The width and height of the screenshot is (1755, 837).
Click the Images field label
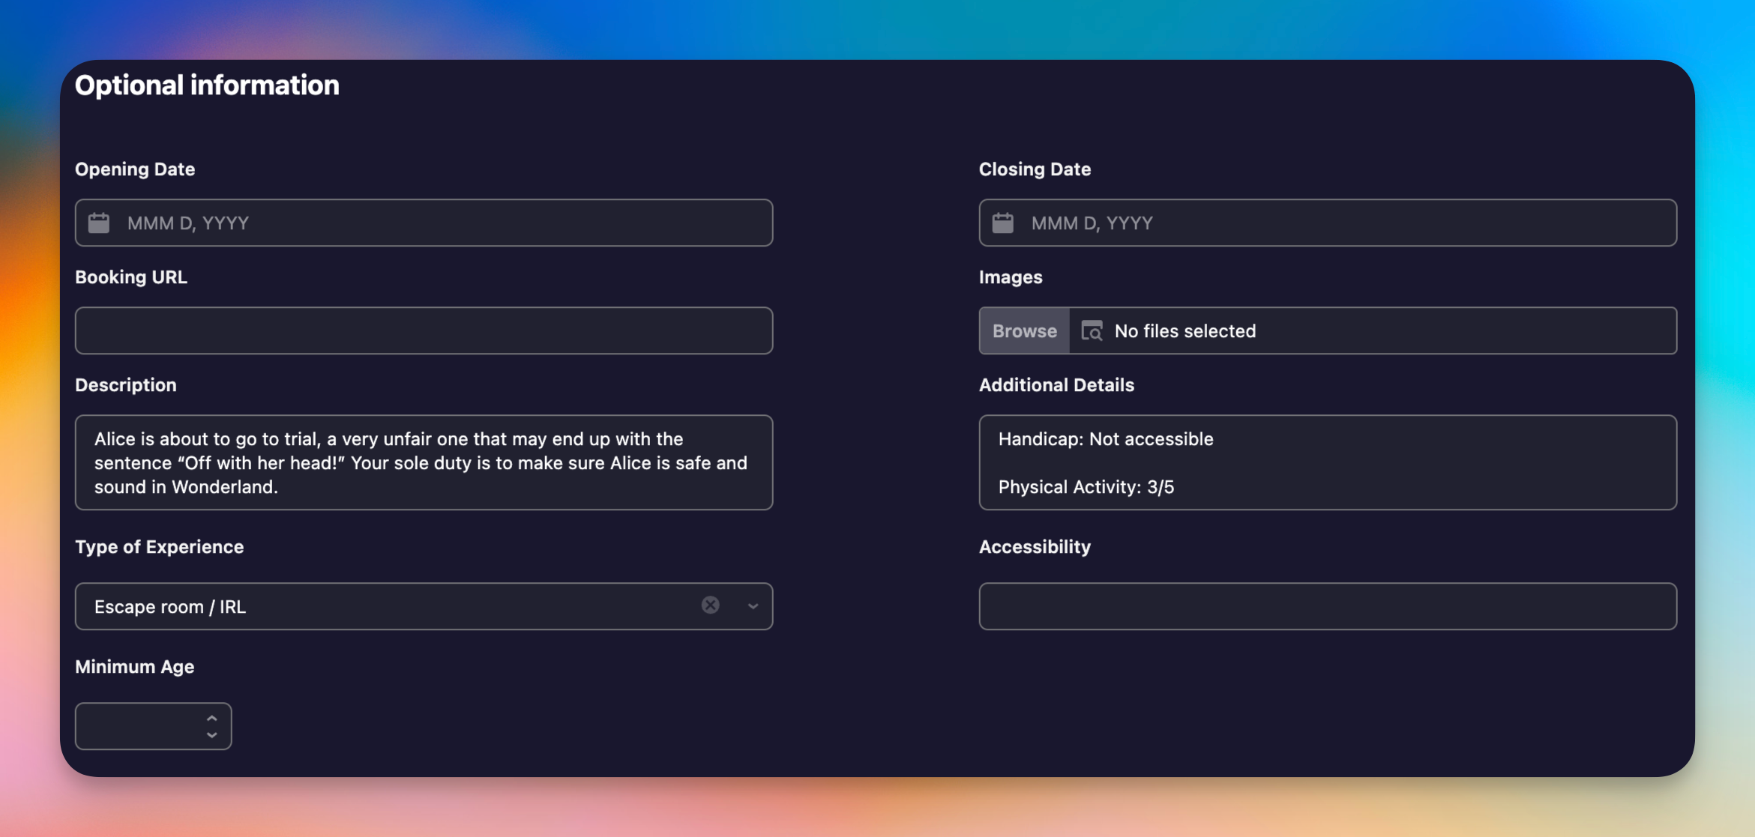pos(1010,277)
